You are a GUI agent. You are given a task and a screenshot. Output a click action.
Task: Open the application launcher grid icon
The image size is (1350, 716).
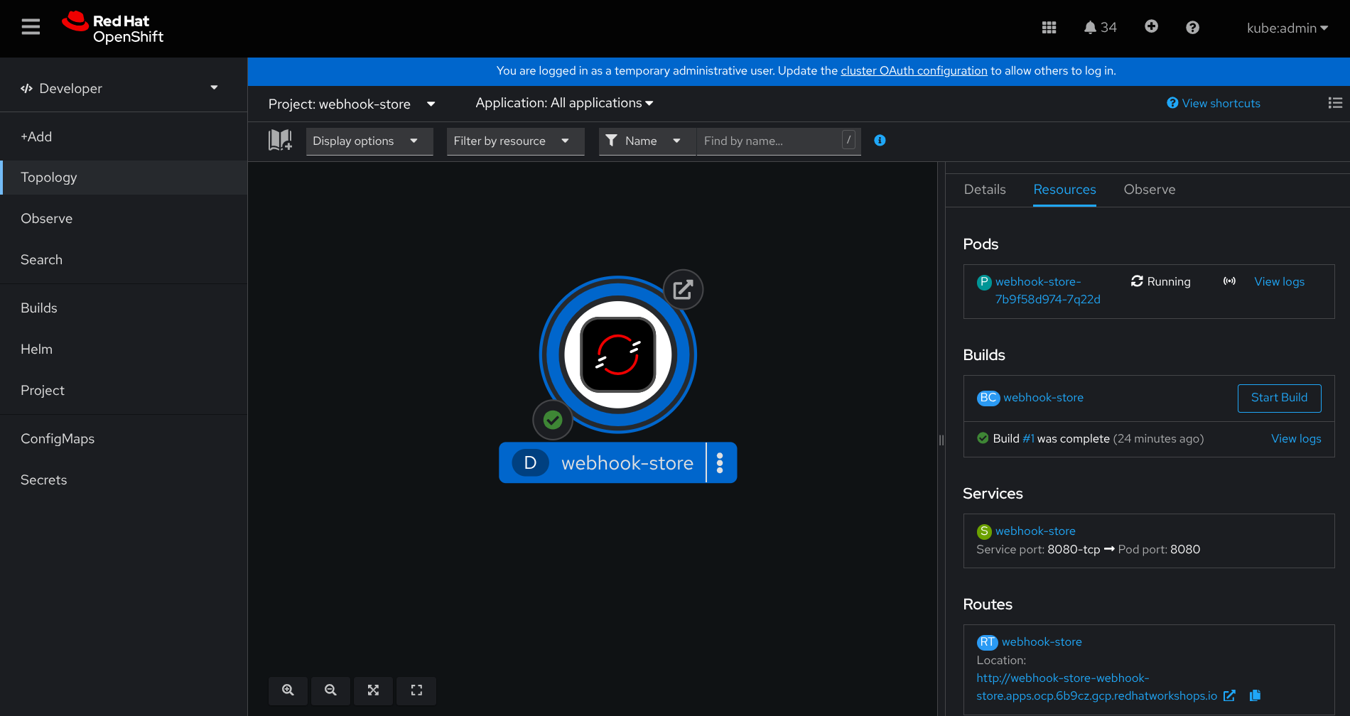[x=1049, y=28]
